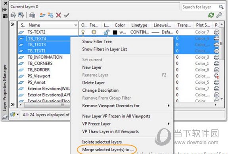Choose Change Description menu entry
228x154 pixels.
click(100, 90)
